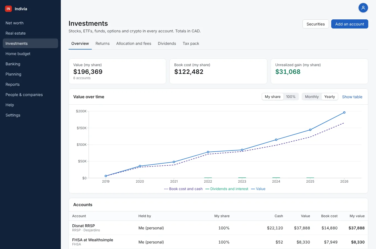The width and height of the screenshot is (376, 249).
Task: Toggle the Dividends and interest legend entry
Action: pyautogui.click(x=227, y=189)
